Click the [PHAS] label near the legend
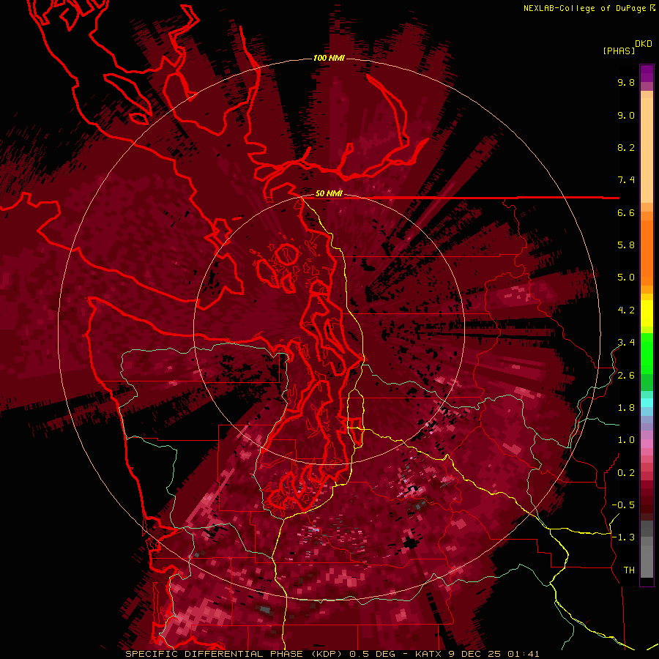Image resolution: width=659 pixels, height=659 pixels. pyautogui.click(x=619, y=51)
